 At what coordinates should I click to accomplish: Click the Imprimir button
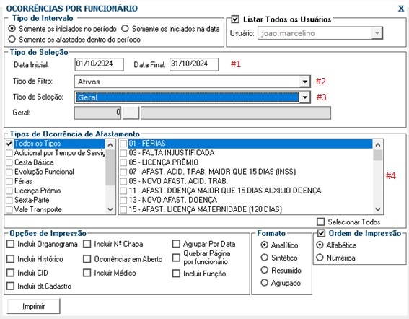pos(34,306)
